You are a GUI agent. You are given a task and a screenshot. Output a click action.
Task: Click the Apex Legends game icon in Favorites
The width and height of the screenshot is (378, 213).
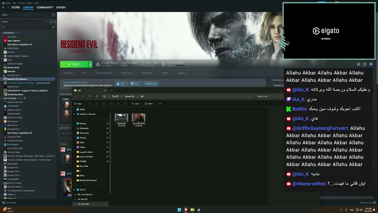tap(5, 41)
